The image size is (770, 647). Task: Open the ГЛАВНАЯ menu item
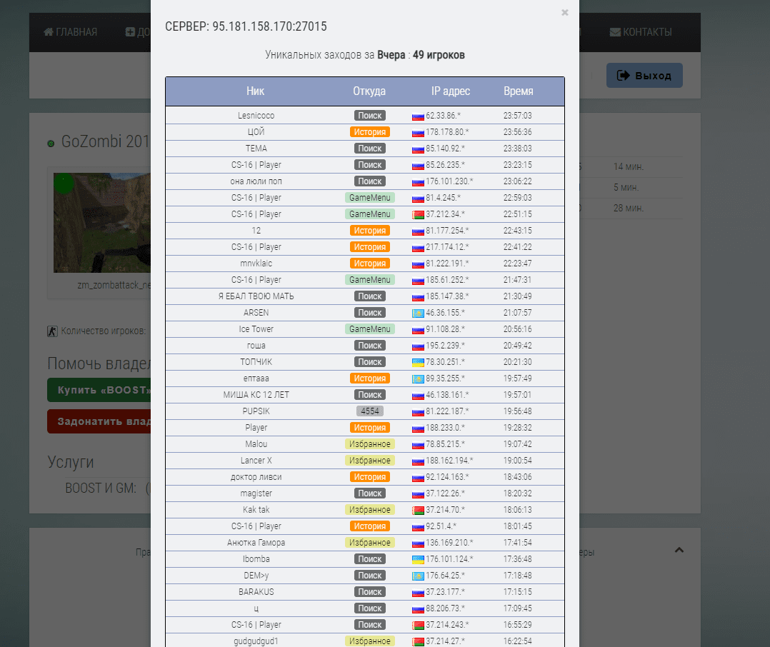coord(70,32)
